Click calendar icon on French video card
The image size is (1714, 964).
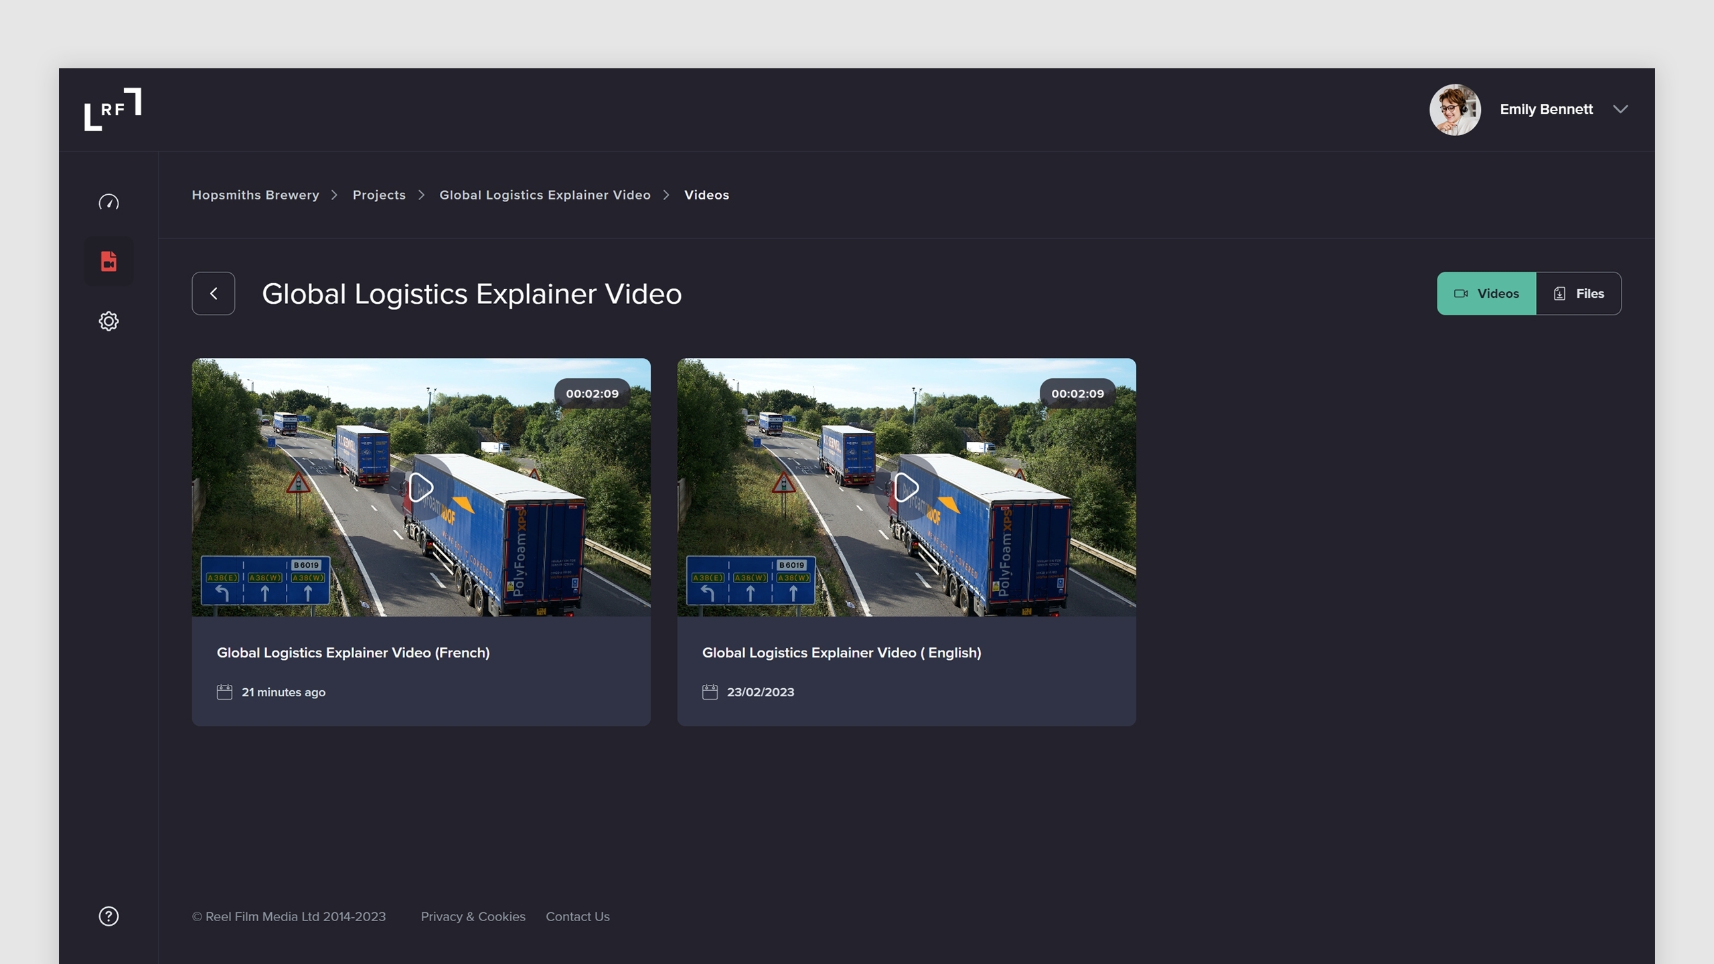point(224,692)
